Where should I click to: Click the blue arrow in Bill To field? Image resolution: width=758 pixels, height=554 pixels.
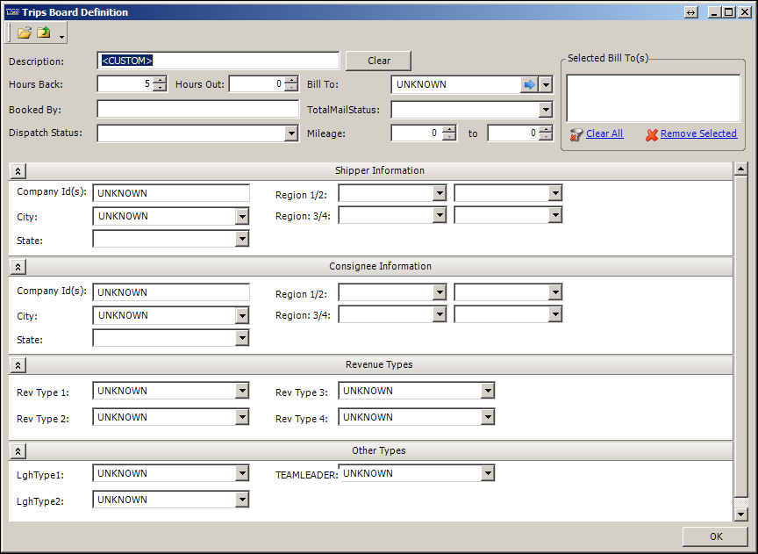529,84
